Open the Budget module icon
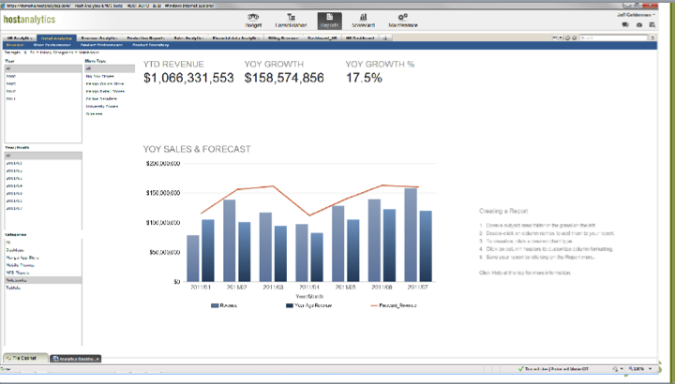 [253, 21]
